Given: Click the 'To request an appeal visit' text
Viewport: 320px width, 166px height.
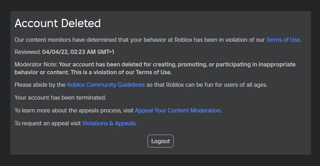Looking at the screenshot, I should coord(48,124).
